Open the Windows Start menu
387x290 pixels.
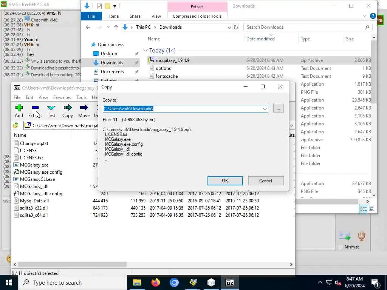click(9, 282)
